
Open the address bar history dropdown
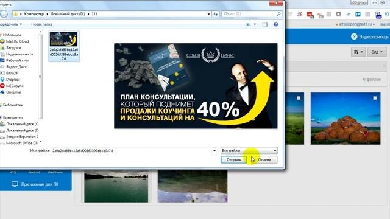coord(208,14)
